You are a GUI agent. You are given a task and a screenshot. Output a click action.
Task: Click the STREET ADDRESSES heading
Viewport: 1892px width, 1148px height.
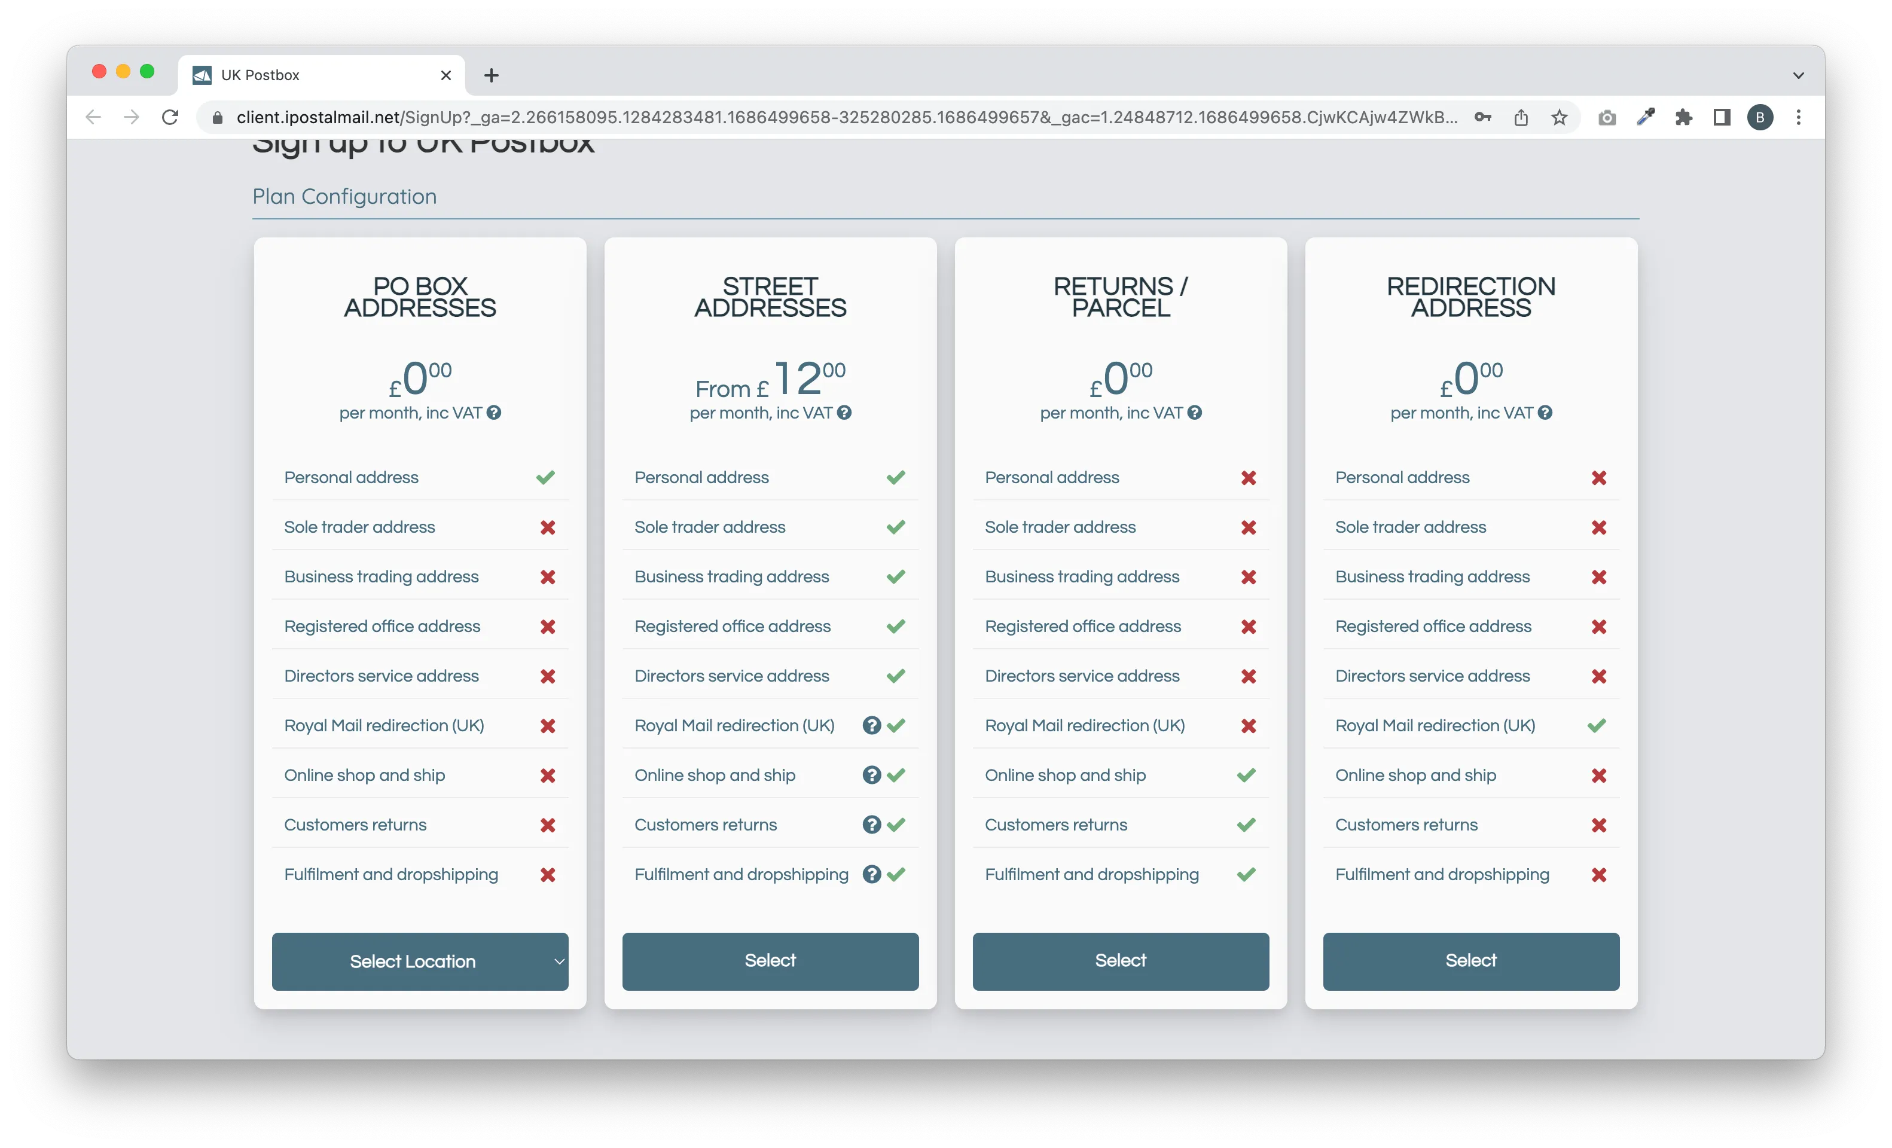[x=770, y=297]
